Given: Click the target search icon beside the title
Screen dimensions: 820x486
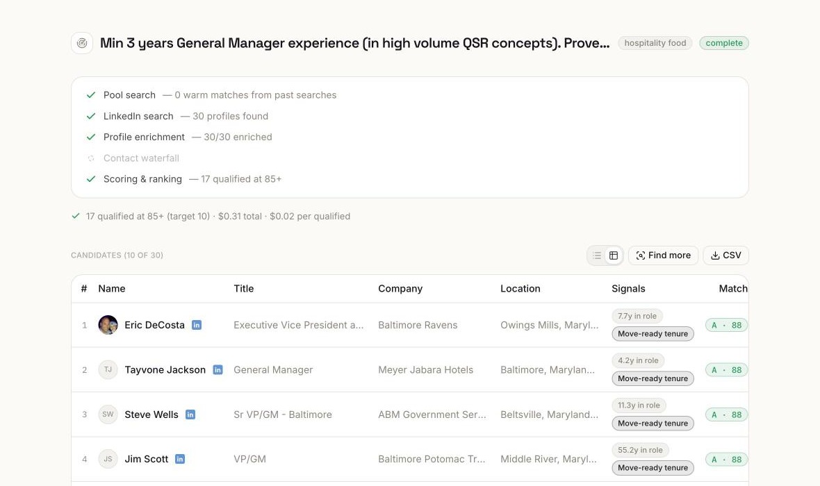Looking at the screenshot, I should tap(82, 43).
